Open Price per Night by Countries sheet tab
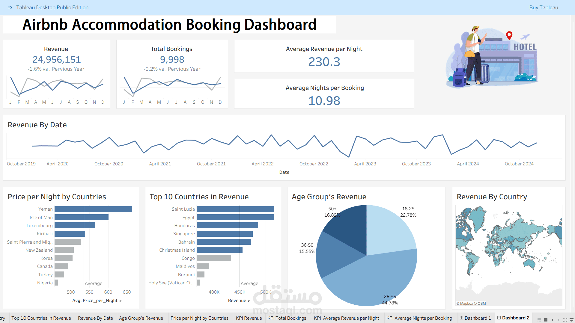This screenshot has width=575, height=323. click(x=199, y=318)
